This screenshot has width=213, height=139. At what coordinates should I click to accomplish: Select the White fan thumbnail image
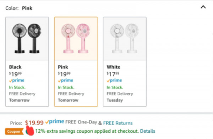125,39
